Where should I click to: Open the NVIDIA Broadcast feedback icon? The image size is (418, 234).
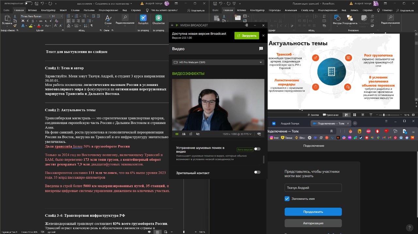click(x=261, y=48)
